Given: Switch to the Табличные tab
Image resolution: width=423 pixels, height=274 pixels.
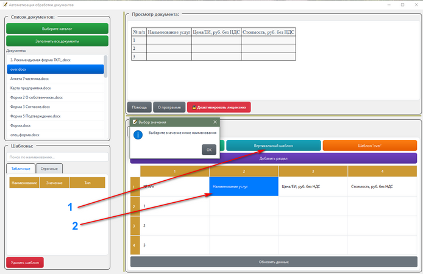Looking at the screenshot, I should [x=21, y=169].
